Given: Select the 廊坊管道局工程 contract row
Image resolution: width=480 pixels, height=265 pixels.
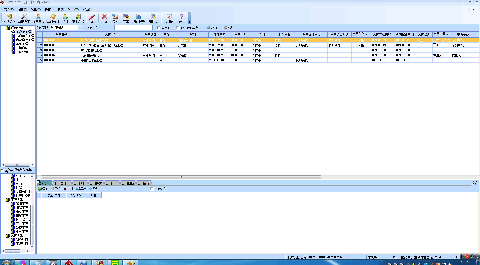Looking at the screenshot, I should 258,50.
